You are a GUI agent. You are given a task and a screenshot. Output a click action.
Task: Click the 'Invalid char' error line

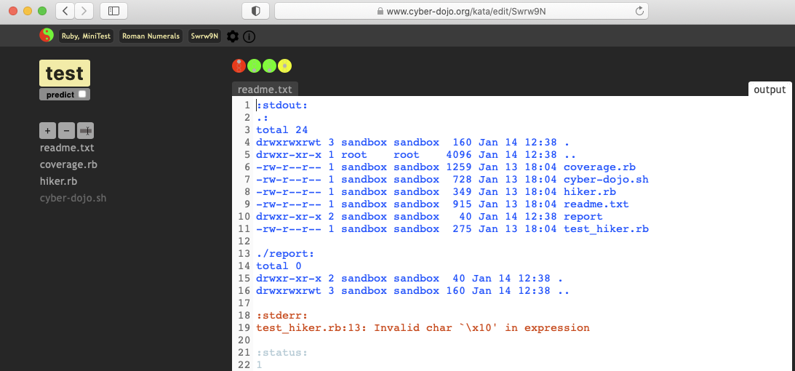(x=423, y=328)
